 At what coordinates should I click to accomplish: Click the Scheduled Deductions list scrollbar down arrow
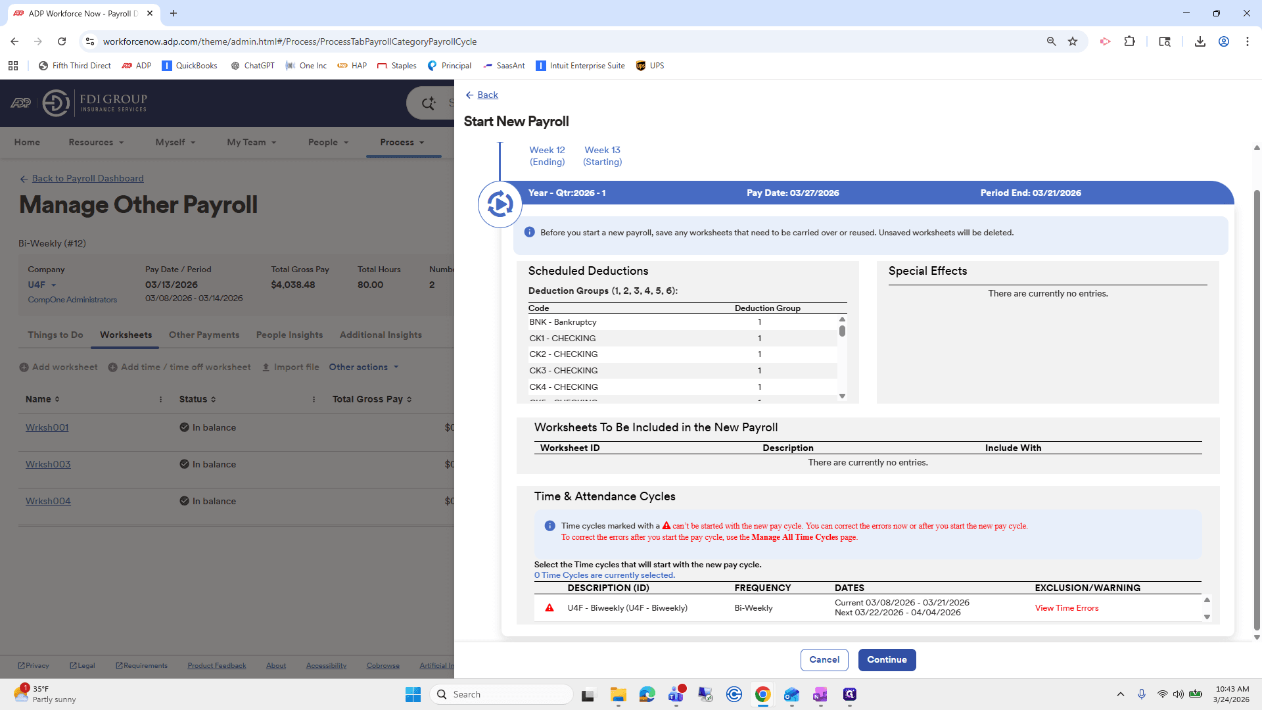pyautogui.click(x=842, y=396)
